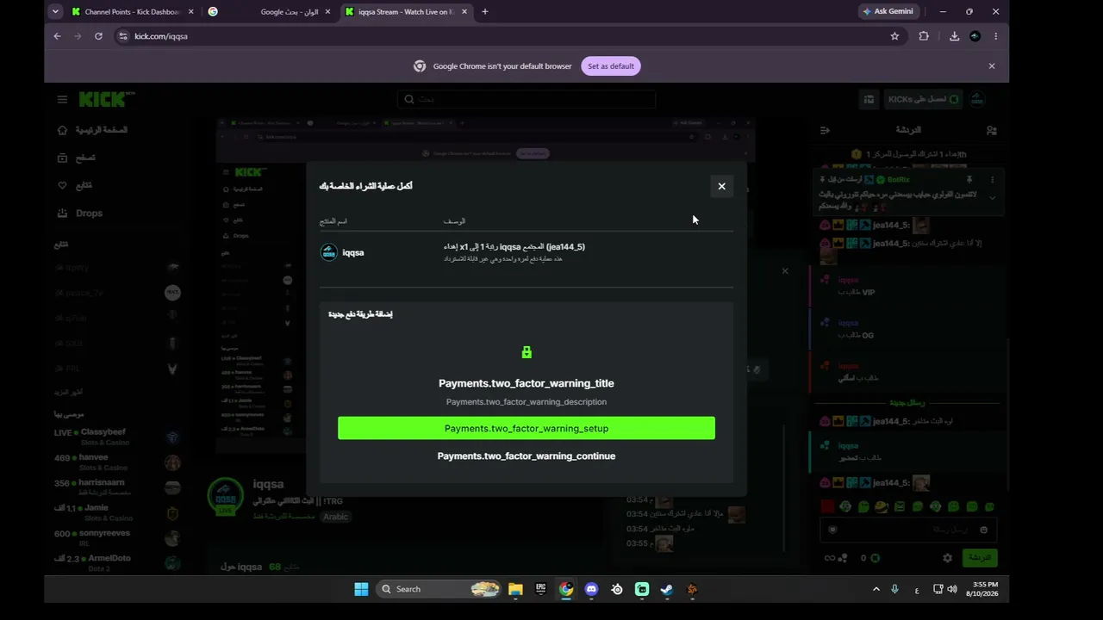Image resolution: width=1103 pixels, height=620 pixels.
Task: Reload the current page
Action: point(98,36)
